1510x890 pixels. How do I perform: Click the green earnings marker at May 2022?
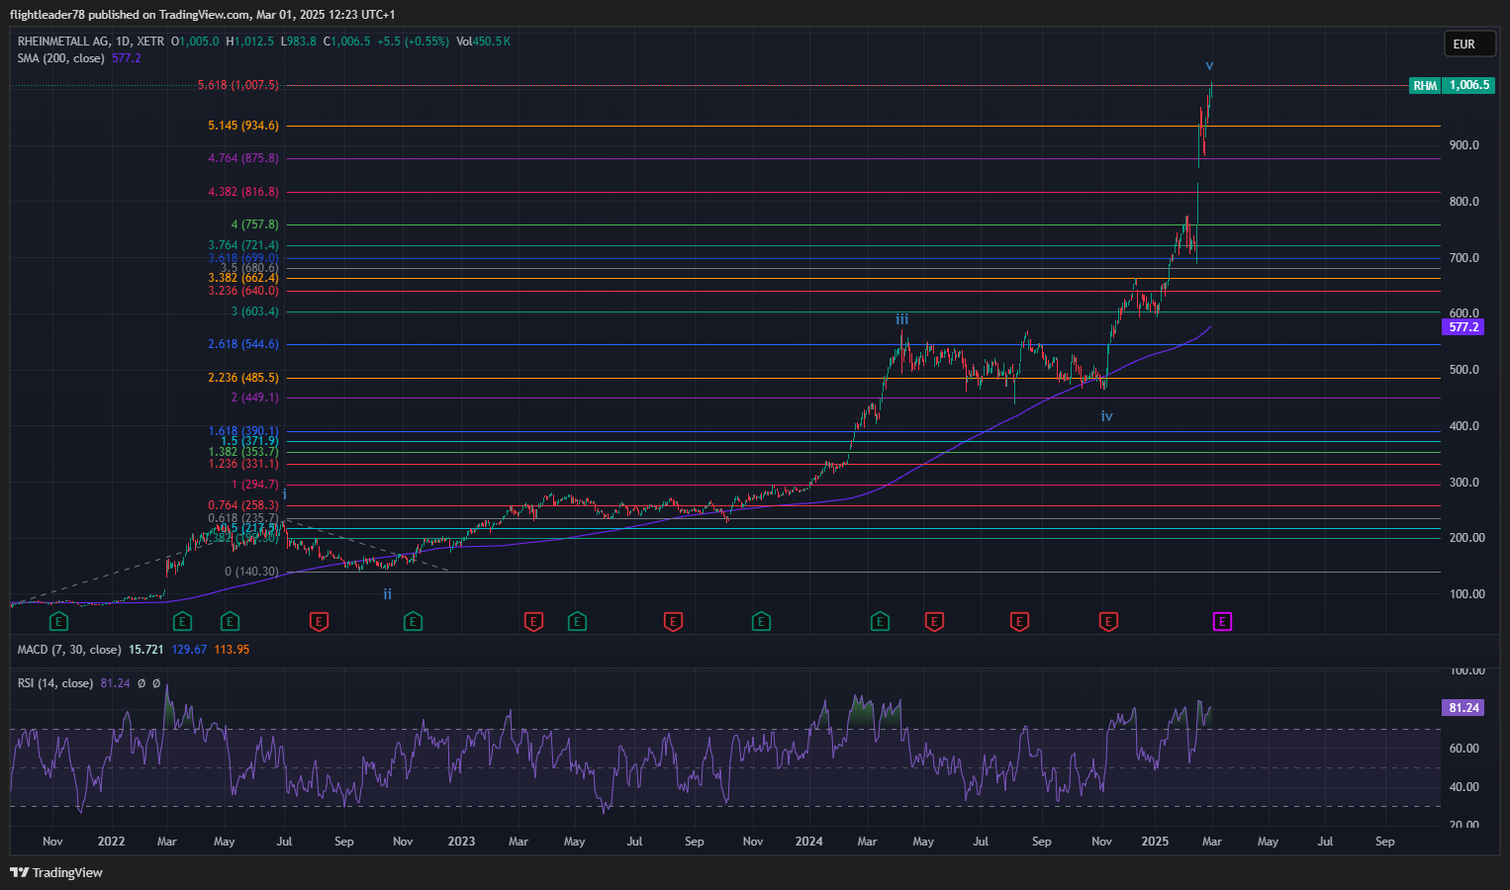230,622
